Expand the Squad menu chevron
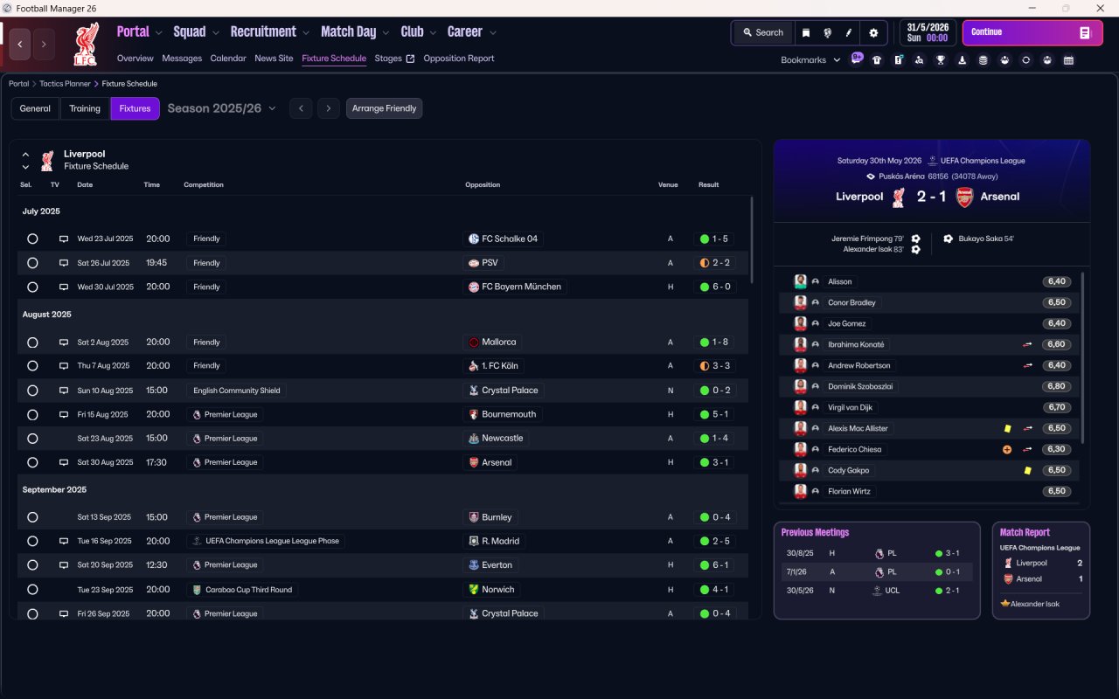 coord(214,32)
